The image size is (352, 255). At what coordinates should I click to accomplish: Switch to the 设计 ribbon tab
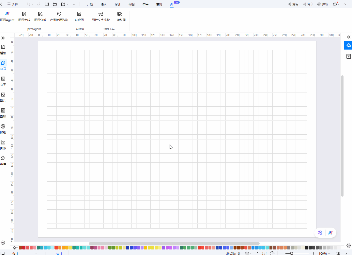click(x=118, y=4)
